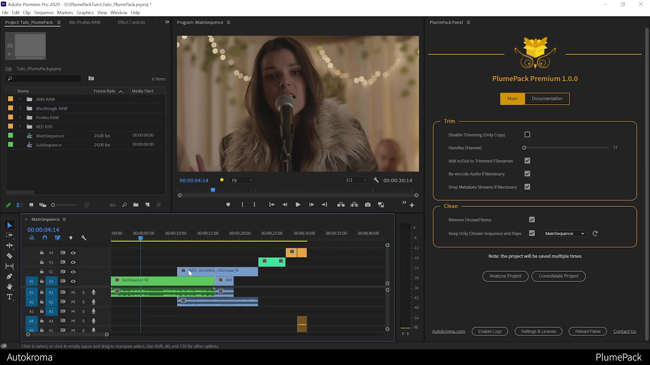650x365 pixels.
Task: Uncheck Remove Unused Items
Action: (x=532, y=220)
